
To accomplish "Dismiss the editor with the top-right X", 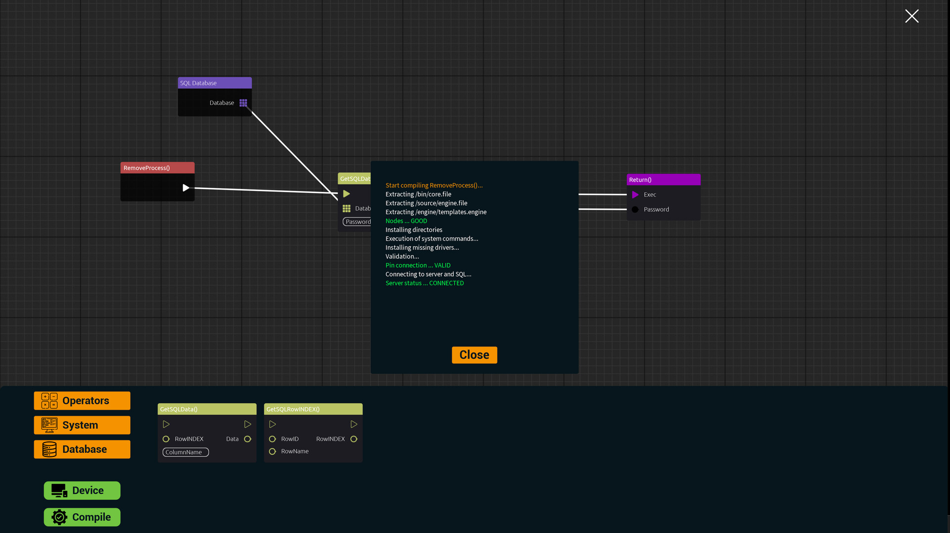I will [x=911, y=16].
